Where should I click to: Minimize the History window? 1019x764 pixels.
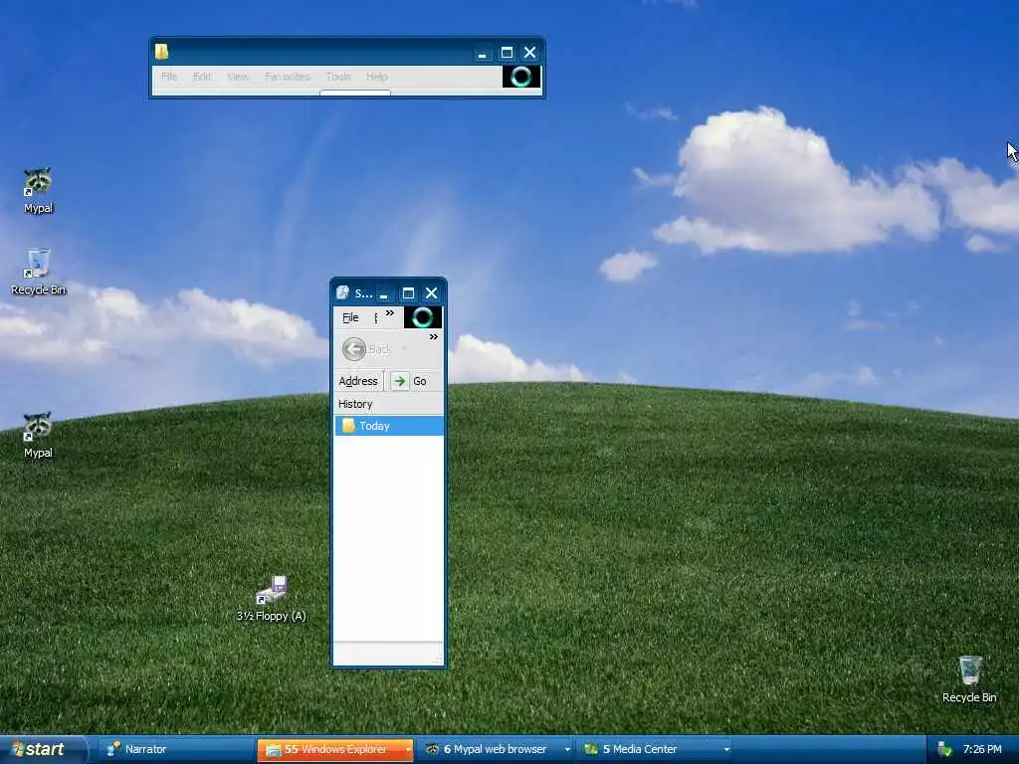coord(384,293)
